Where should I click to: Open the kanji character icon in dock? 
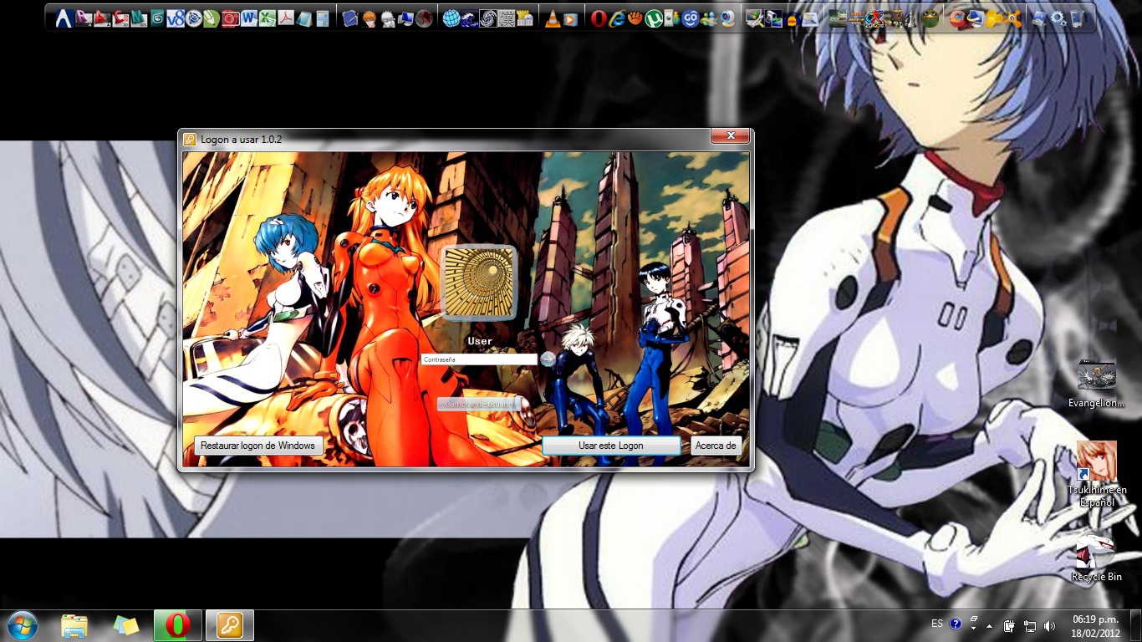(x=507, y=18)
